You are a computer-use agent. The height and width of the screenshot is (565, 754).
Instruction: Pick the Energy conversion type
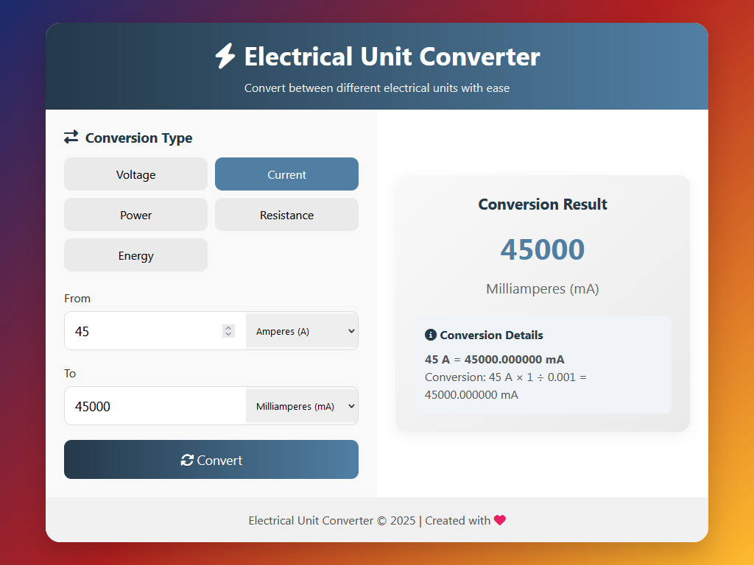135,255
